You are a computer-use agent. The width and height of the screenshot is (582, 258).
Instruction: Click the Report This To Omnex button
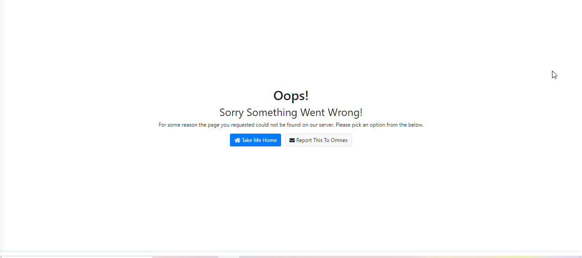pos(318,140)
